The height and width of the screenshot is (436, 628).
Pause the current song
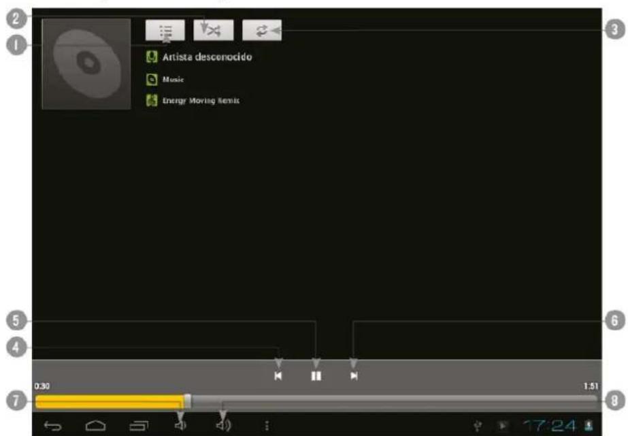point(316,376)
